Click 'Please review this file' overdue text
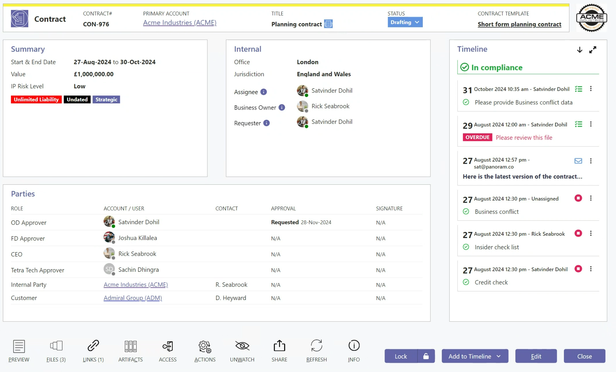This screenshot has width=616, height=372. click(524, 137)
